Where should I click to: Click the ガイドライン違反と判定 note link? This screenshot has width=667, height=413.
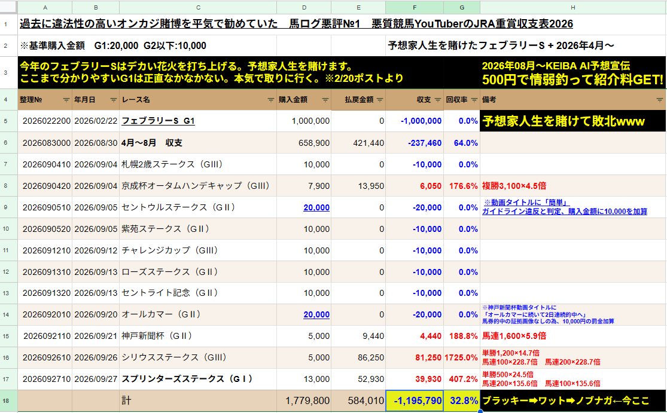click(565, 211)
